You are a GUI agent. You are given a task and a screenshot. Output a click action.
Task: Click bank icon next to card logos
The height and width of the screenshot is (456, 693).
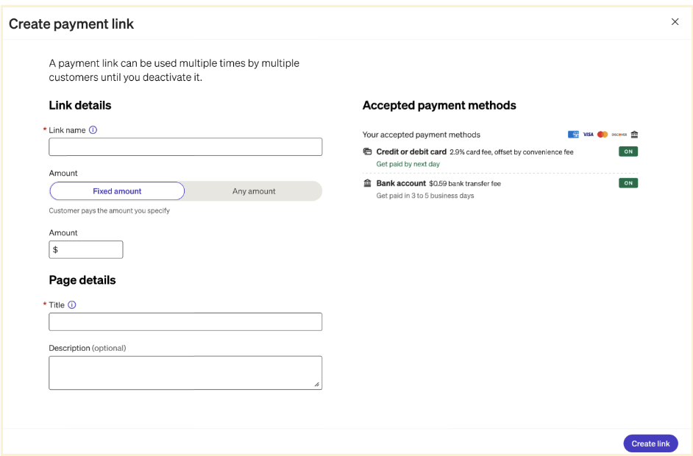click(x=634, y=135)
